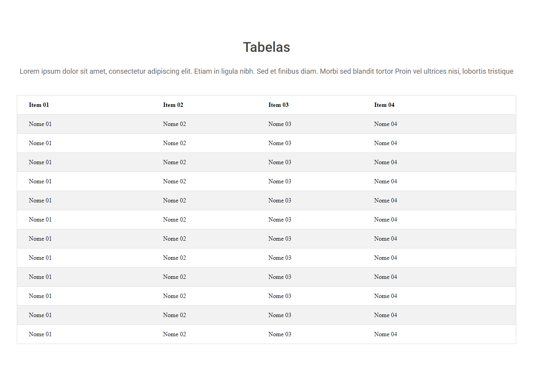Select the Item 04 column header
This screenshot has height=383, width=533.
click(384, 105)
